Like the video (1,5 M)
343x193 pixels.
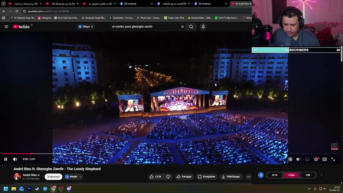pos(155,177)
